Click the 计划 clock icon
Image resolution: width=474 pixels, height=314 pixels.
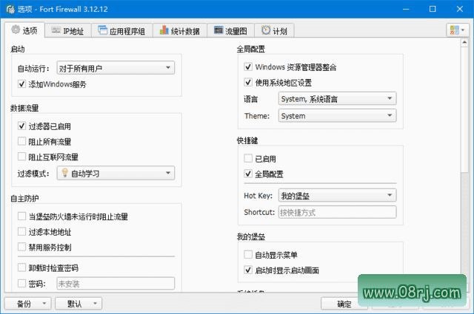pyautogui.click(x=266, y=30)
